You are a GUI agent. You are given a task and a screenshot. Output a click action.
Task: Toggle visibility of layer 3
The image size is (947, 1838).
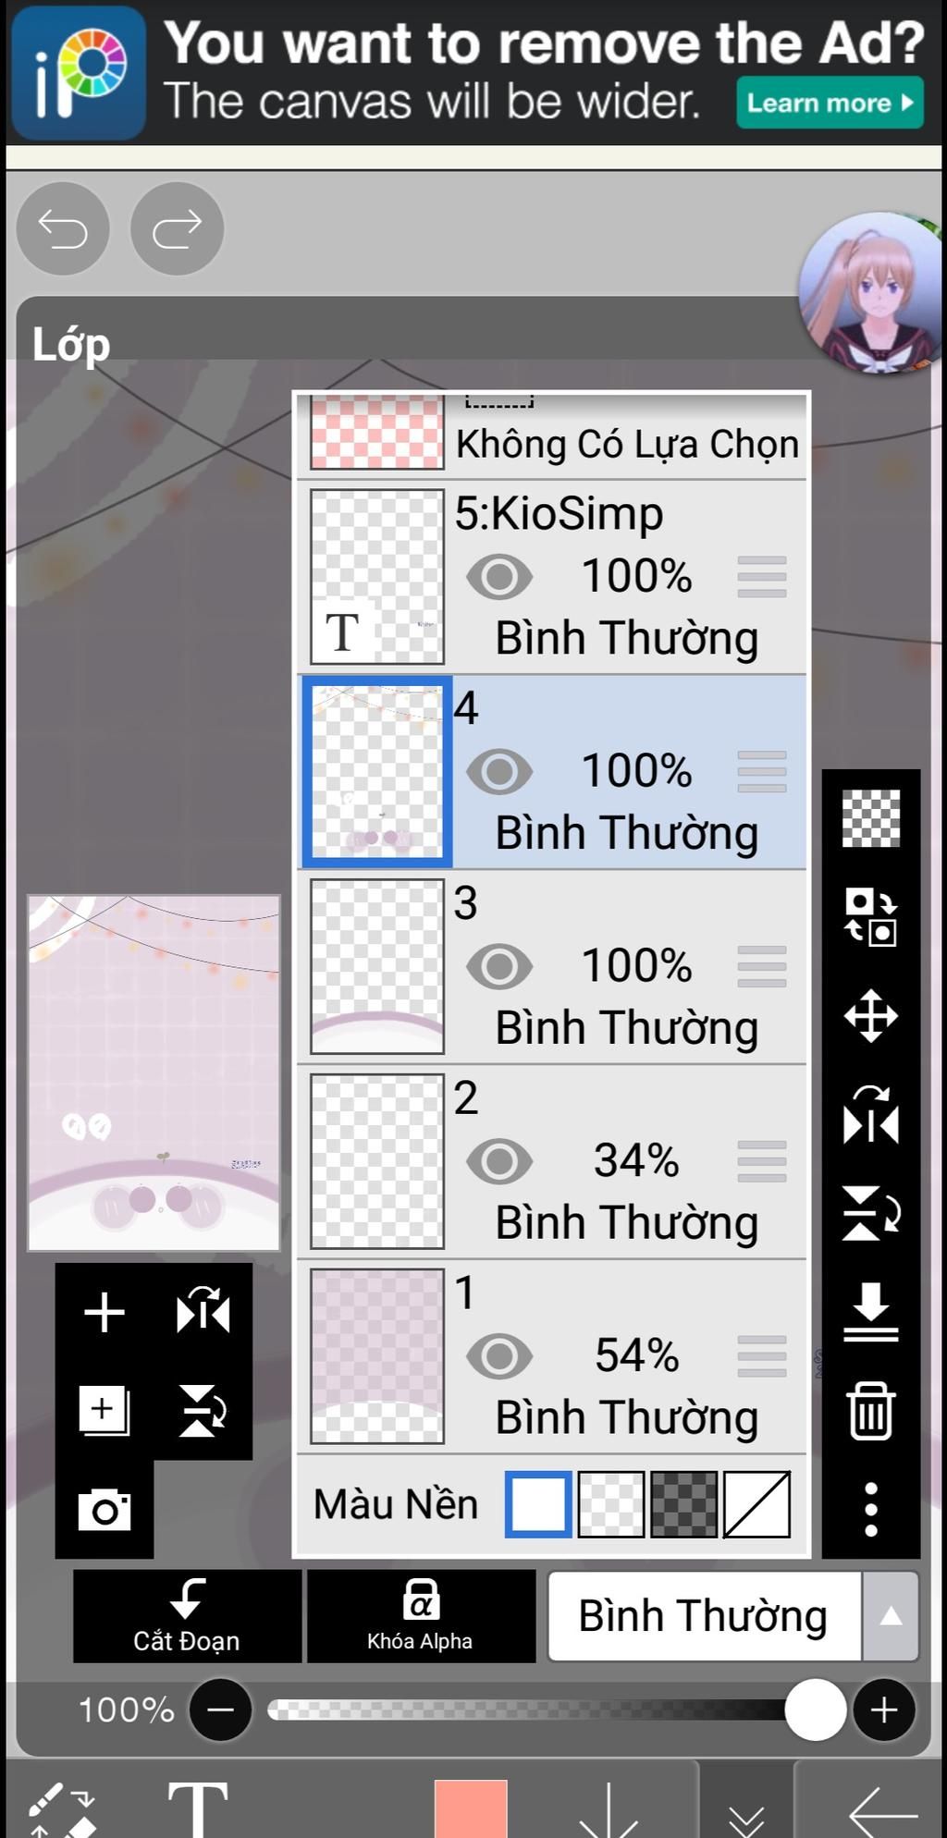[x=499, y=966]
